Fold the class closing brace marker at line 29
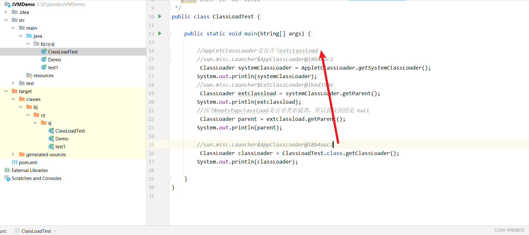This screenshot has width=529, height=235. tap(169, 179)
